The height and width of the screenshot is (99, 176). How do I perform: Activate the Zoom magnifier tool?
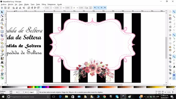[x=2, y=24]
